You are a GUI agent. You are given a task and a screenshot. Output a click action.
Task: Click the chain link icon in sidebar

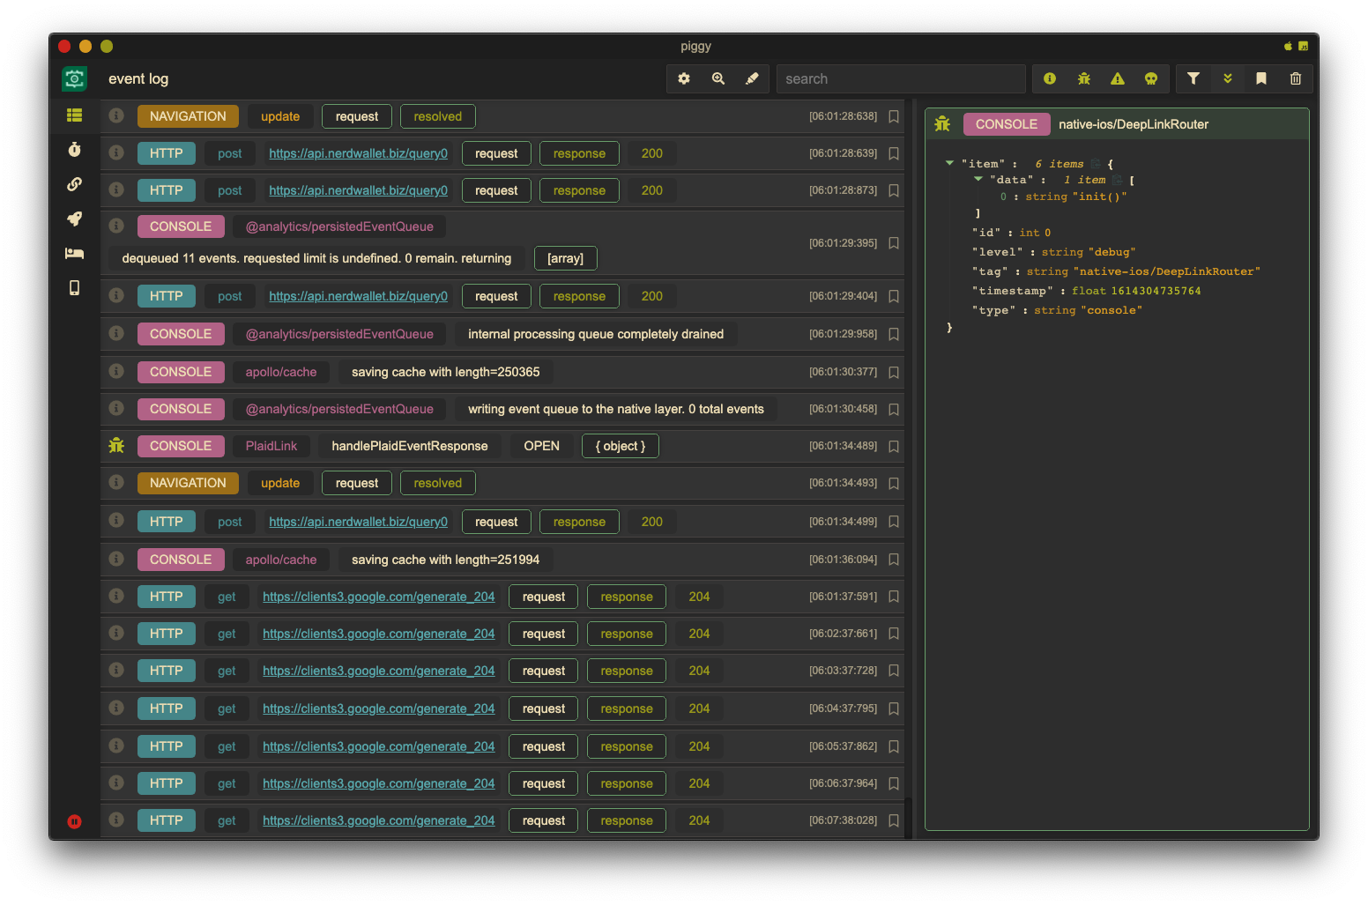click(75, 184)
